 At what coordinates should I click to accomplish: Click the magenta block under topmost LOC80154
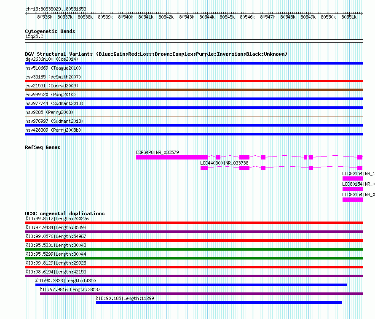pyautogui.click(x=353, y=178)
